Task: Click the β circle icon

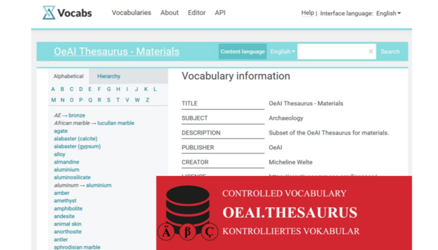Action: (x=188, y=232)
